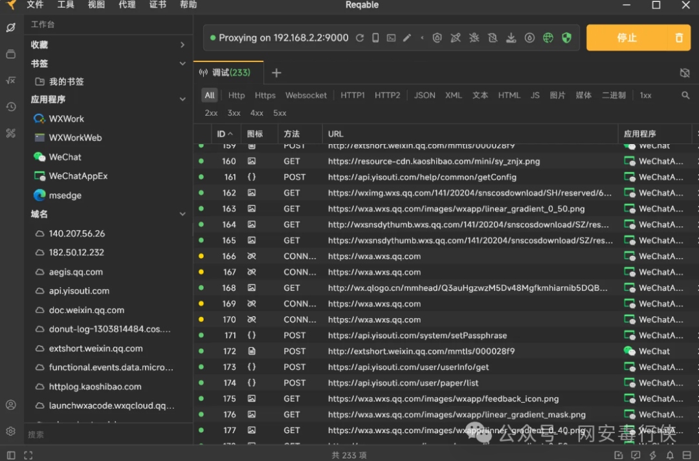Click the water drop circle icon

[529, 38]
